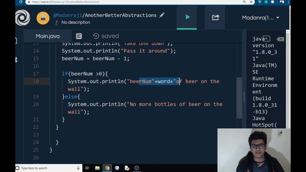Click line number 14 in gutter
The height and width of the screenshot is (172, 306).
pyautogui.click(x=36, y=51)
